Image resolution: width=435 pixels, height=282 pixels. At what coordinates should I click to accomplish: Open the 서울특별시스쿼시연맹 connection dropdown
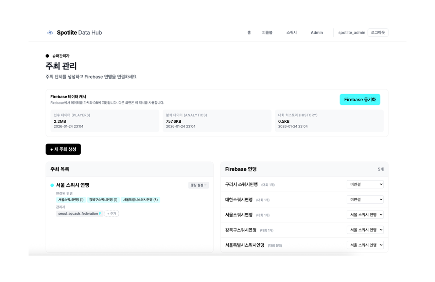pos(365,245)
